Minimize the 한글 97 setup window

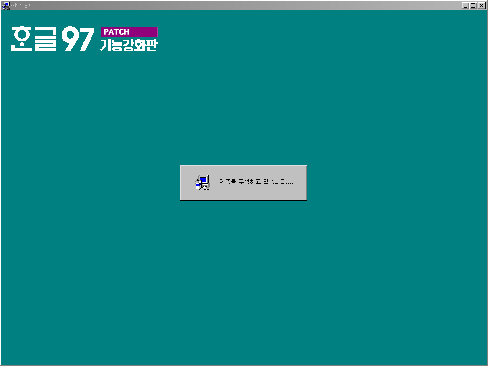(465, 6)
